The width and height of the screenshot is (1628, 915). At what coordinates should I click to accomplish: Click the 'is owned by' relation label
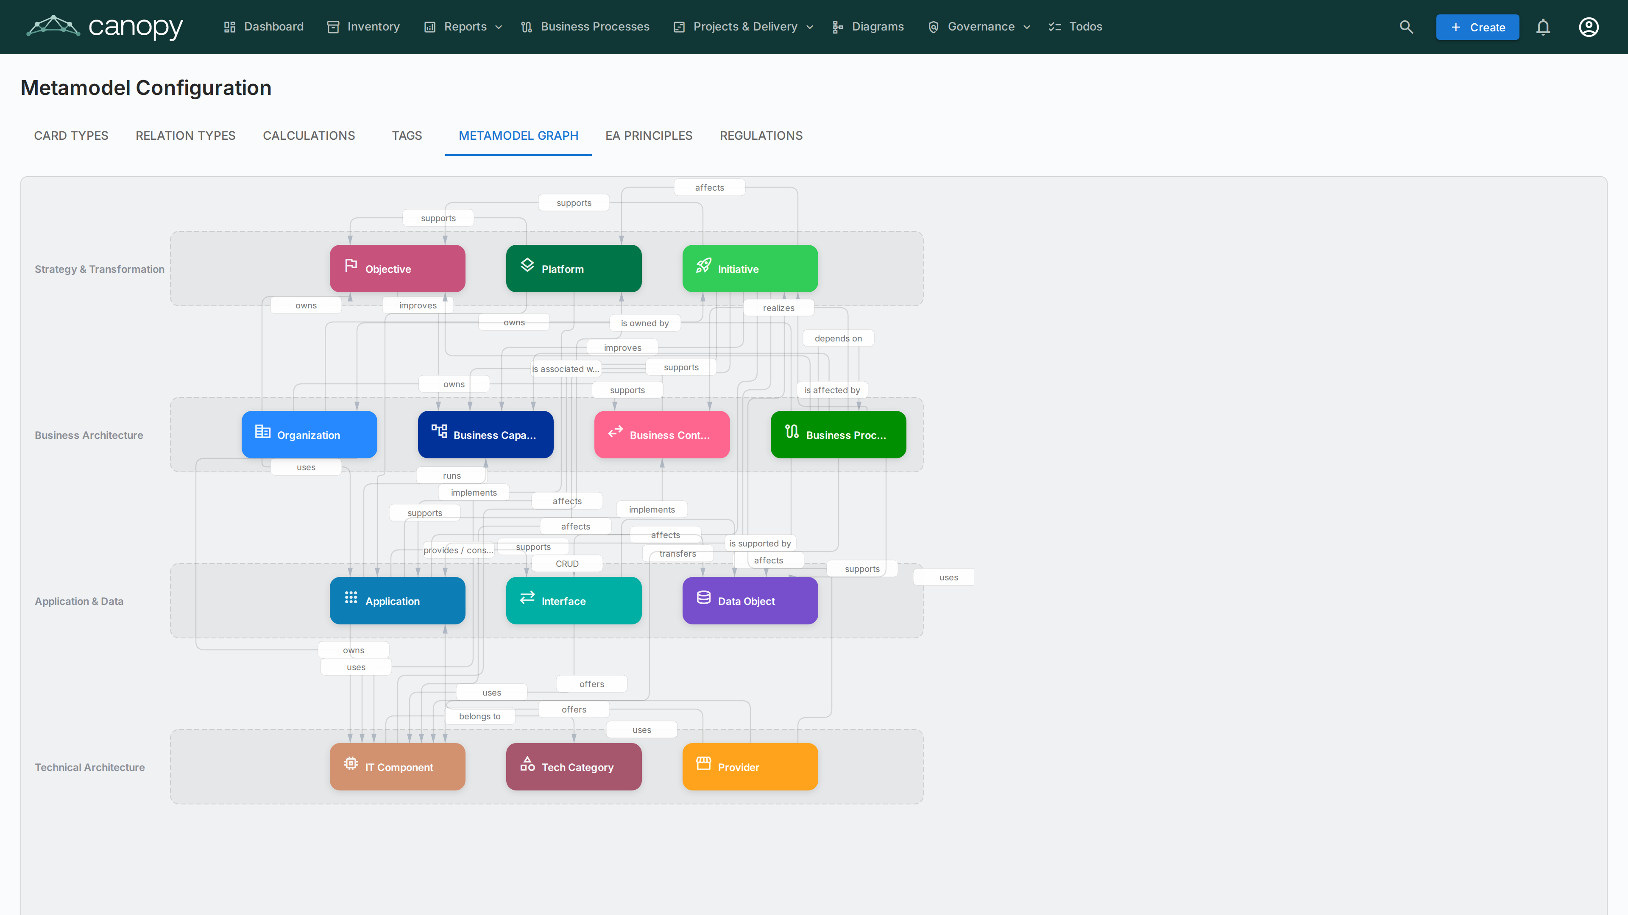click(645, 323)
